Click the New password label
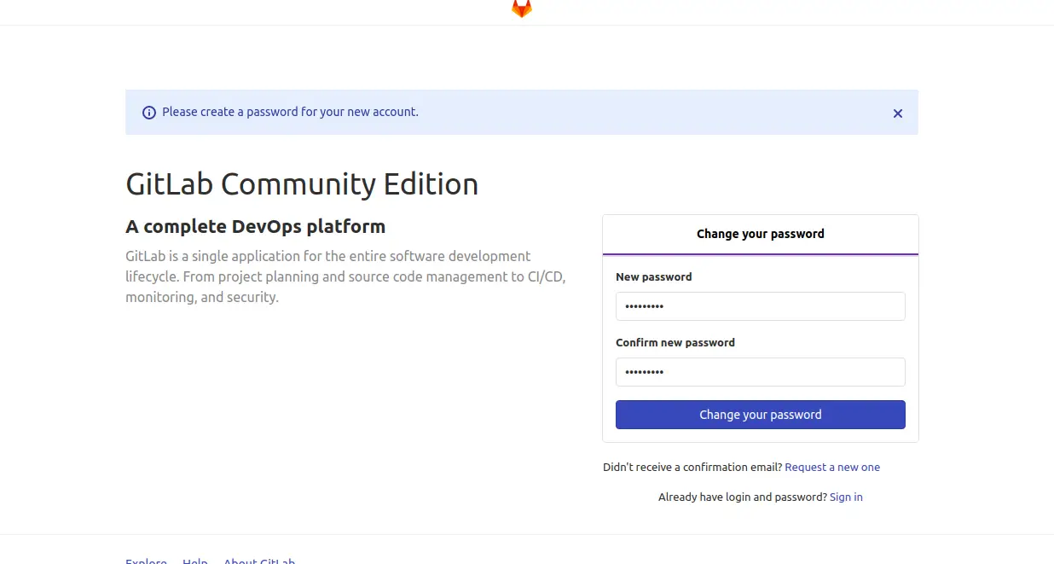Viewport: 1054px width, 564px height. tap(653, 277)
